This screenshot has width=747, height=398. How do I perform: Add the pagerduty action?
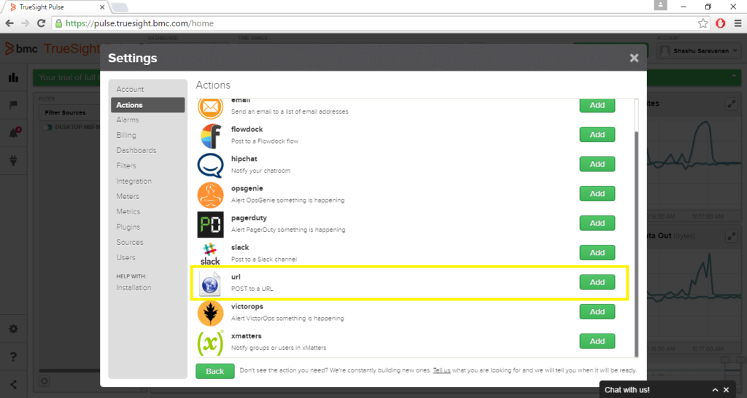(597, 223)
